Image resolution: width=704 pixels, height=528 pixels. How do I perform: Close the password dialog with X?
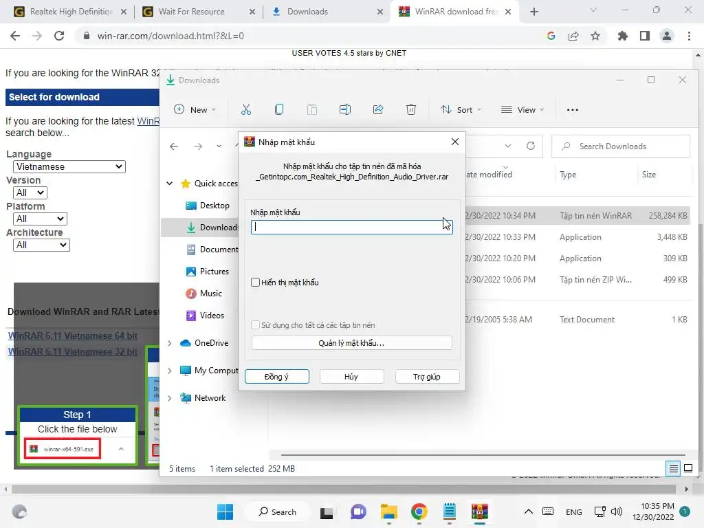click(455, 142)
